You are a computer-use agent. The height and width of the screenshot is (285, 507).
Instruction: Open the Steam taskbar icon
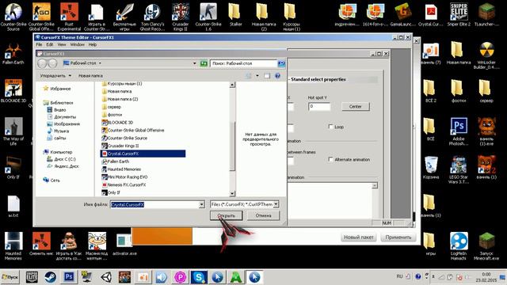click(50, 277)
